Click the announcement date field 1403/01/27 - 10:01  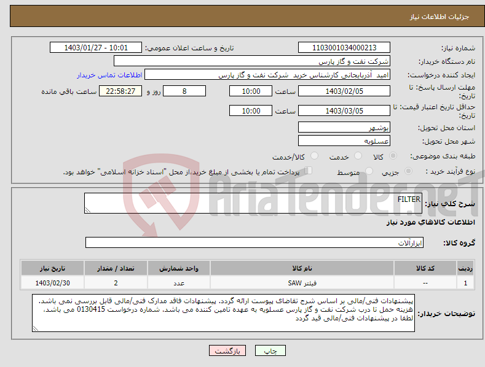tap(95, 48)
